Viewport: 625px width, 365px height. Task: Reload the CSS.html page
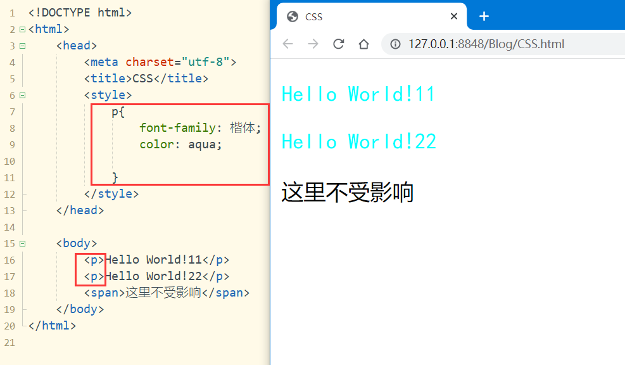338,44
